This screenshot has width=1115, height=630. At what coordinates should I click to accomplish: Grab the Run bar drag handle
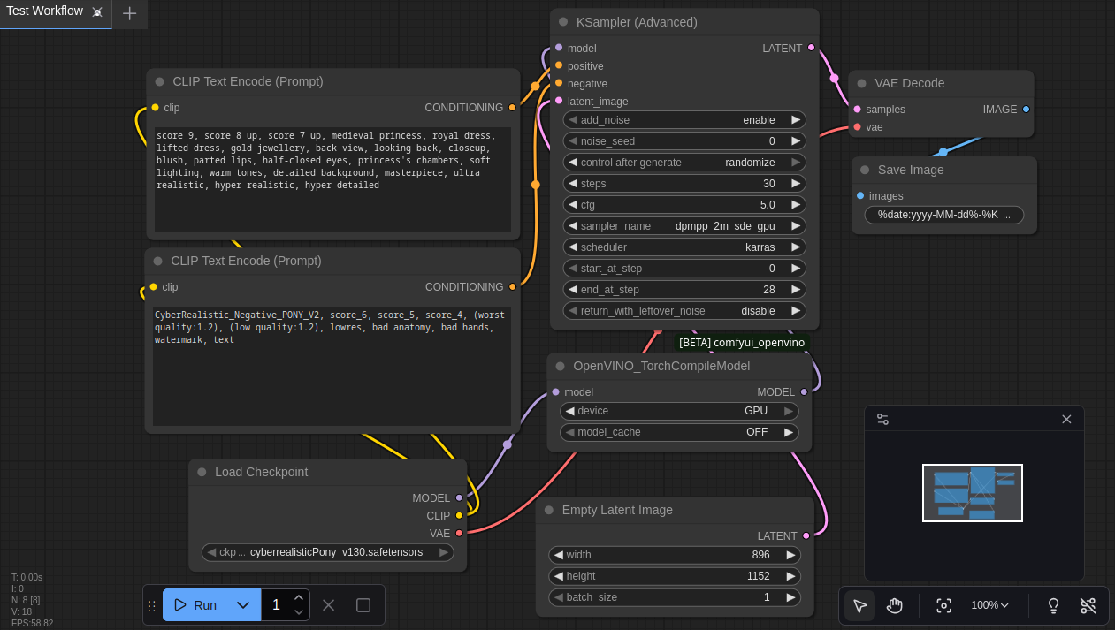152,605
